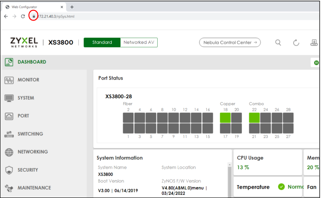Viewport: 321px width, 198px height.
Task: Click the save configuration icon
Action: 314,42
